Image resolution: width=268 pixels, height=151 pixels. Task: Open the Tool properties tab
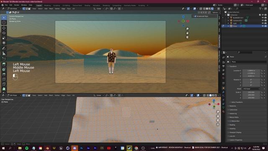click(223, 57)
